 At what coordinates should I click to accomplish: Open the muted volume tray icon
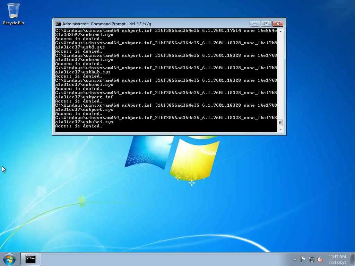(x=320, y=260)
